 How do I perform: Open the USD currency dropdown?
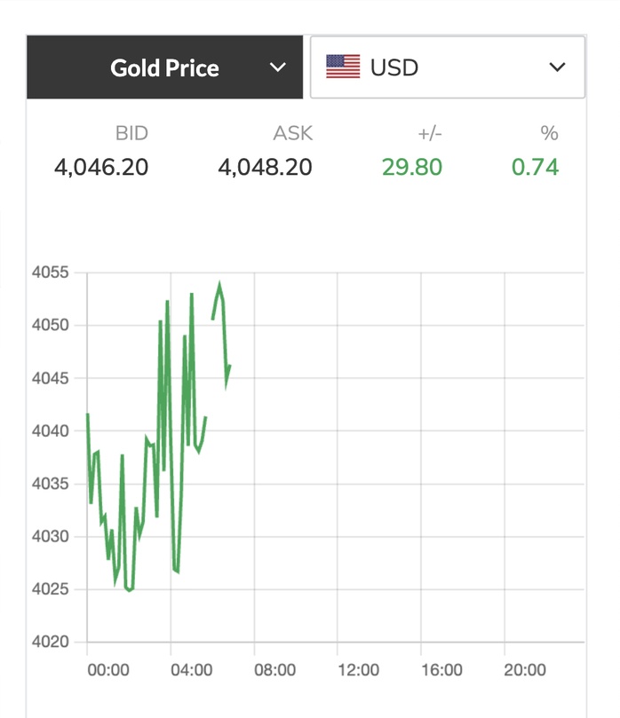pyautogui.click(x=447, y=67)
